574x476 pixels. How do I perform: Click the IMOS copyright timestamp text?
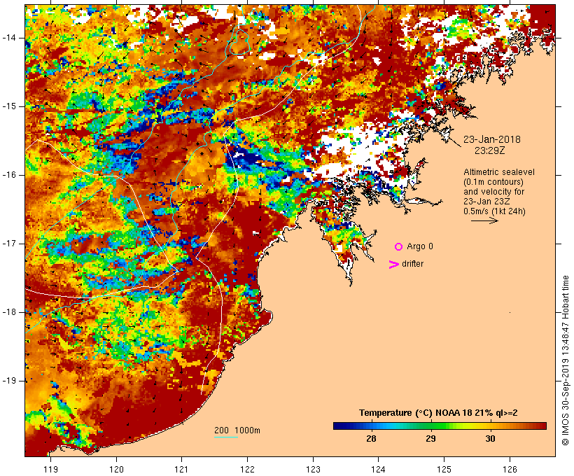(x=565, y=360)
